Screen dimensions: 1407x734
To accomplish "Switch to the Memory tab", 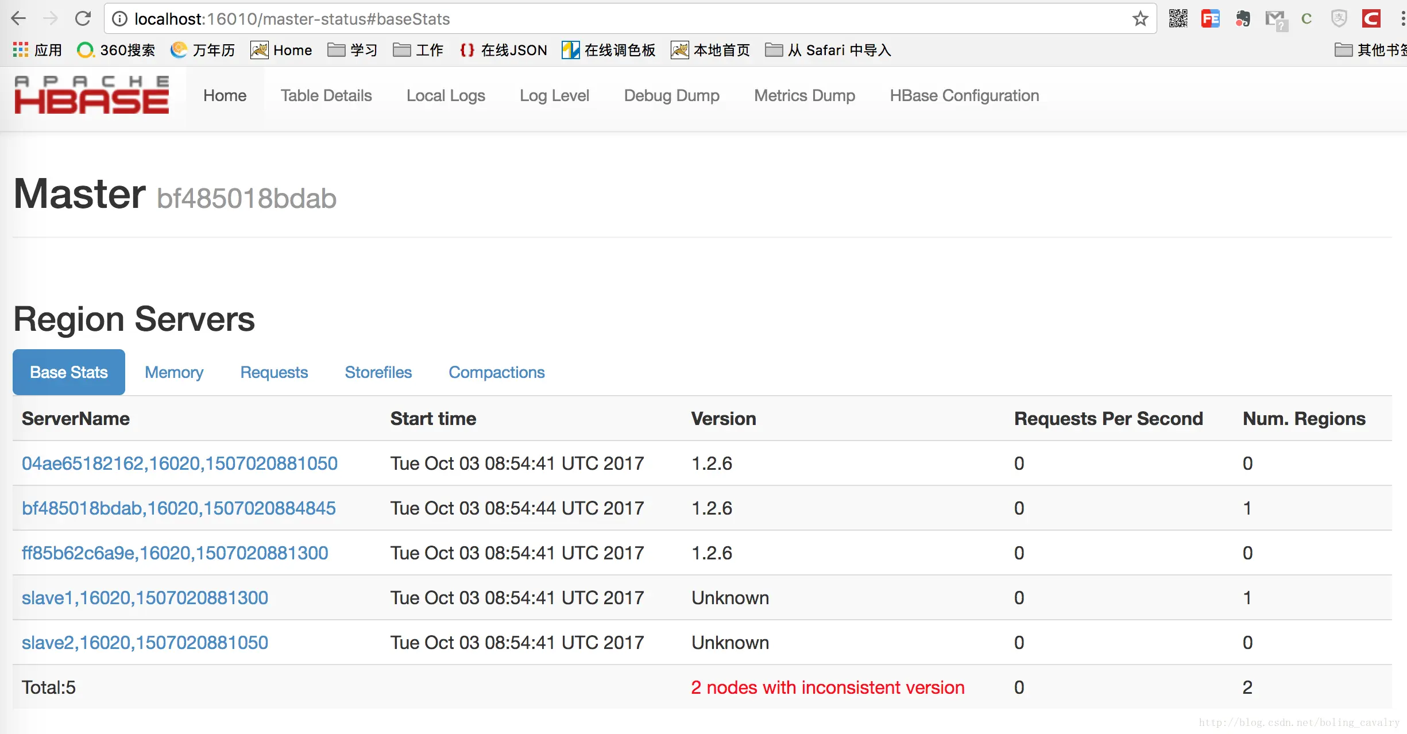I will 174,372.
